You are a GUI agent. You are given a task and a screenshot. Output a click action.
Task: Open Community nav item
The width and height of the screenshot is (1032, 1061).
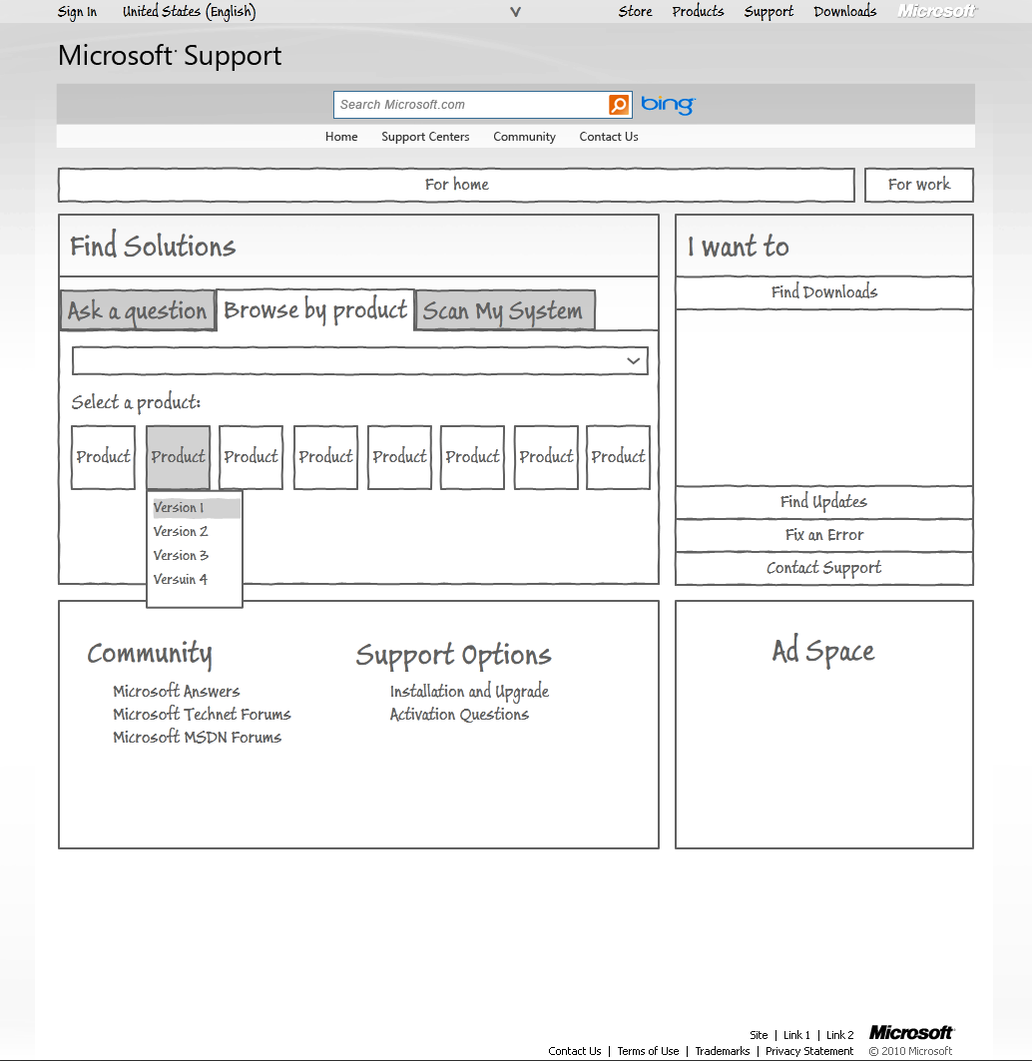click(524, 137)
